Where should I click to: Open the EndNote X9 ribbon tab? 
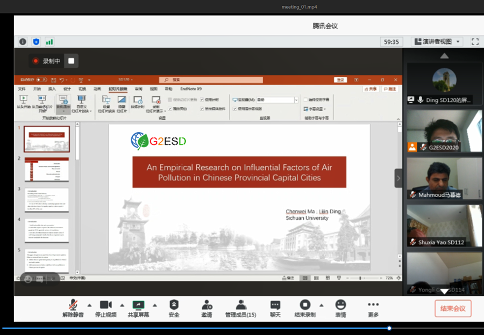click(x=191, y=89)
